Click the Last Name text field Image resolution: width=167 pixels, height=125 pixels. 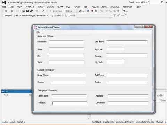pyautogui.click(x=127, y=42)
